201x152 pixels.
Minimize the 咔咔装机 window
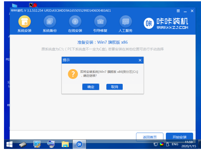pos(184,11)
